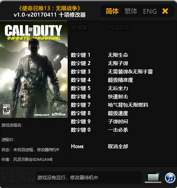Click the 进程ID label
177x188 pixels.
point(8,140)
